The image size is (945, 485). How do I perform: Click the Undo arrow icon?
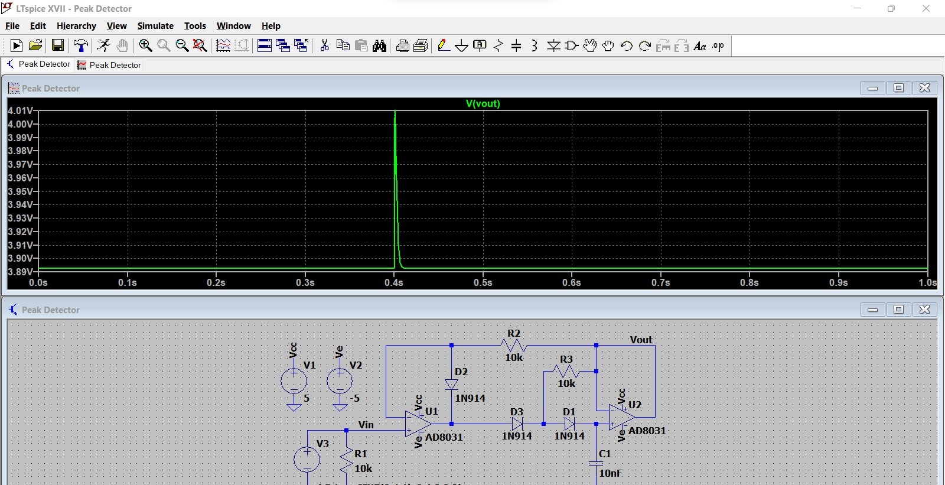627,45
